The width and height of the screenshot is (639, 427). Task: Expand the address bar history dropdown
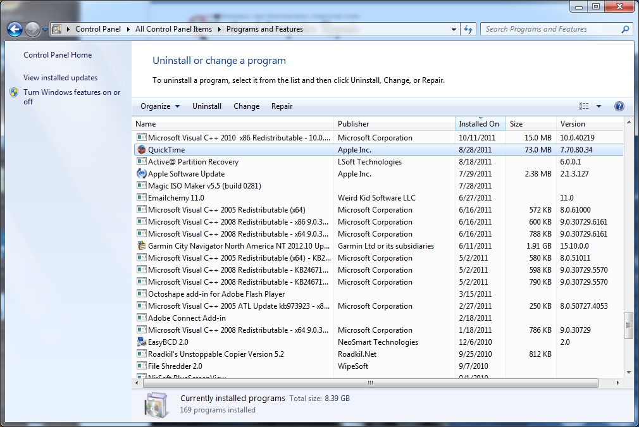coord(454,29)
